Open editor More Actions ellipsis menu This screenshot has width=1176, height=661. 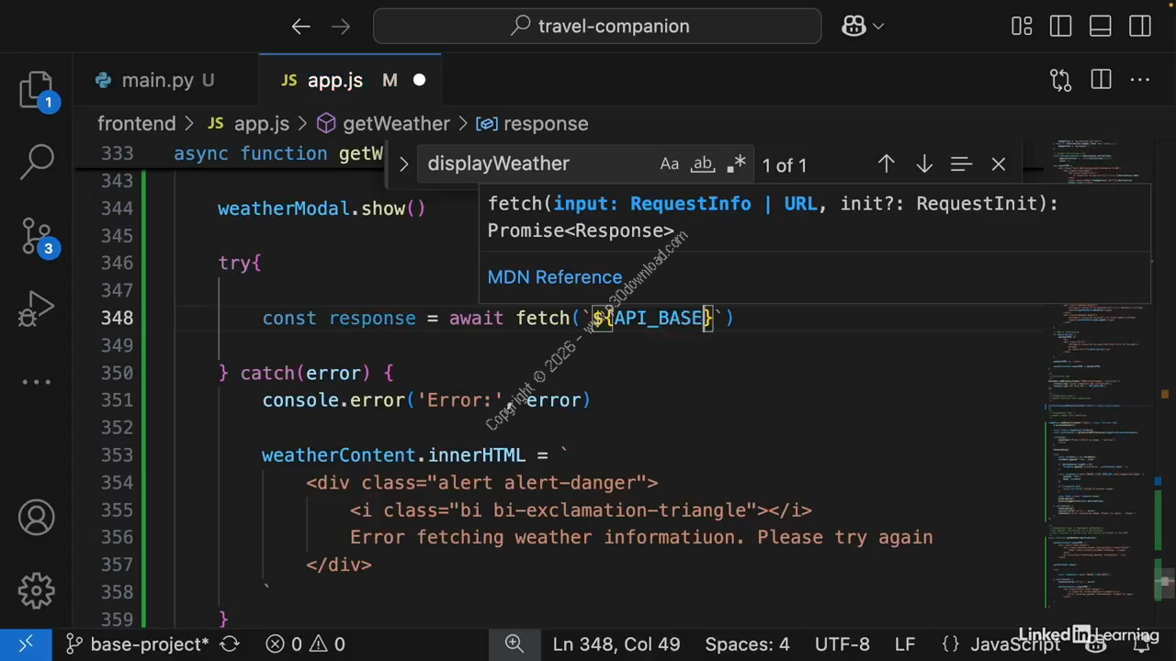coord(1140,81)
